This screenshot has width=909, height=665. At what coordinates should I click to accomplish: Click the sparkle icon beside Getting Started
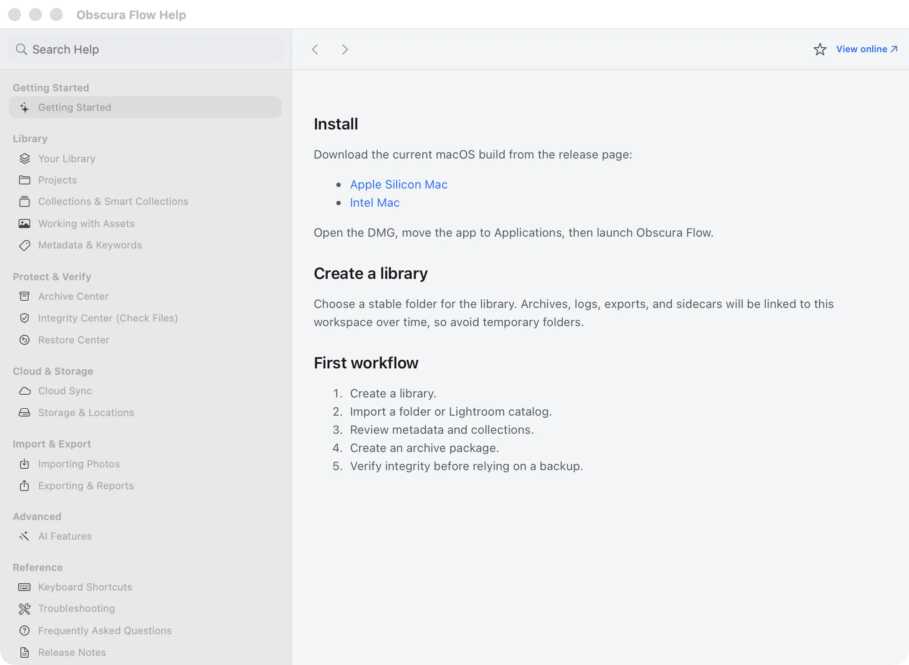[x=25, y=108]
